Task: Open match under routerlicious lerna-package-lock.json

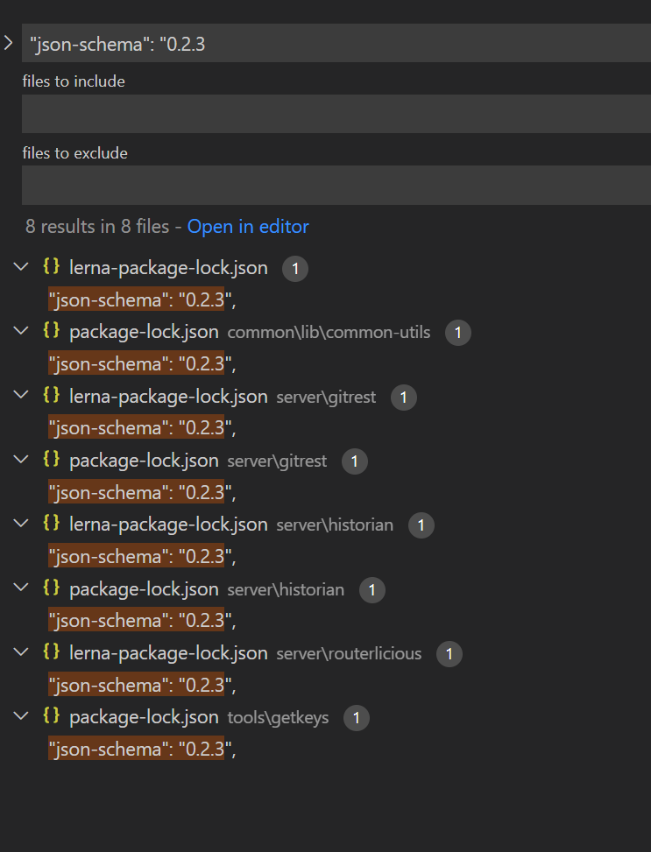Action: 142,685
